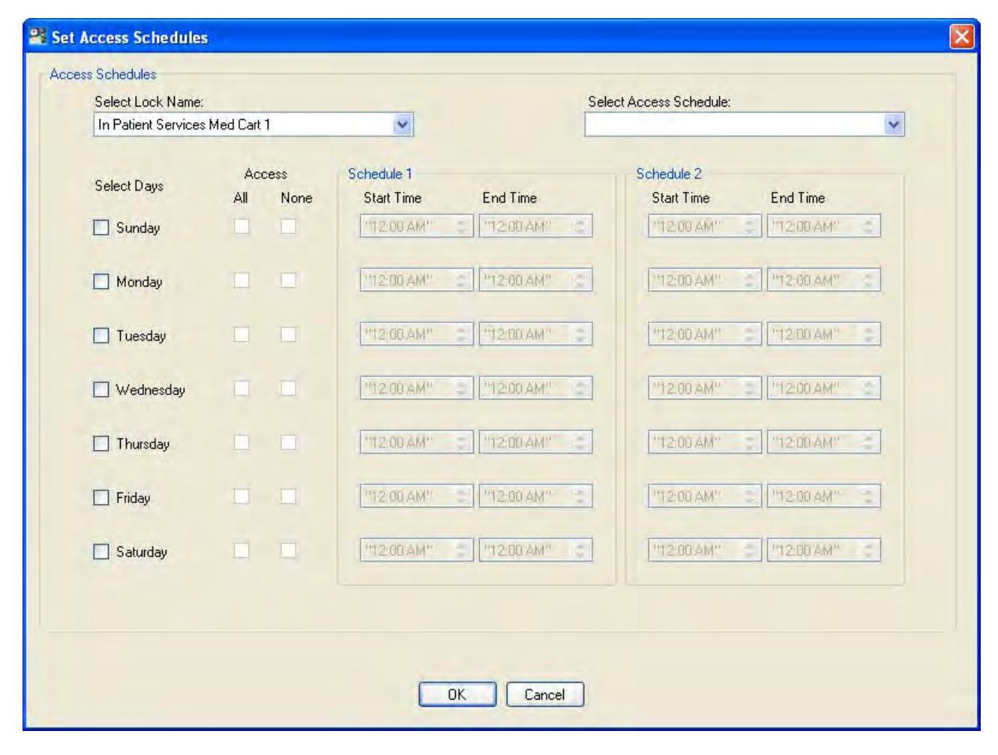
Task: Check Access None box for Monday
Action: click(289, 280)
